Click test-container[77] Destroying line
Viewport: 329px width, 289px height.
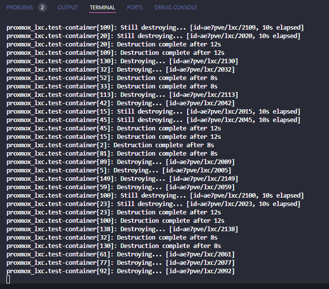click(121, 262)
